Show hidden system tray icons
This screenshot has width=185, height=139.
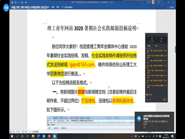[x=132, y=136]
